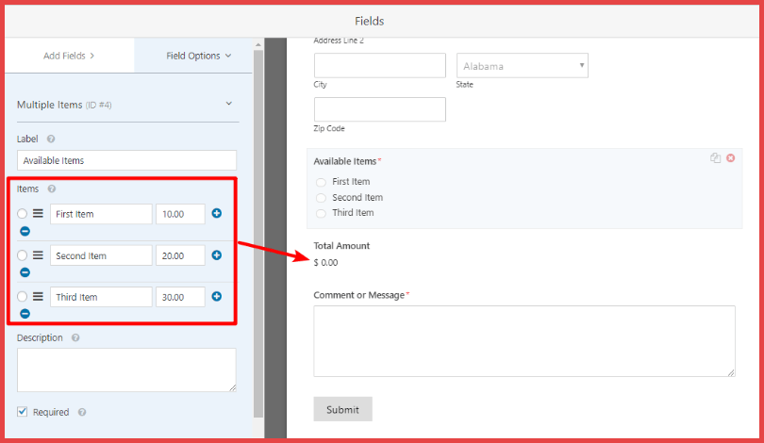Open the Add Fields tab

[69, 56]
